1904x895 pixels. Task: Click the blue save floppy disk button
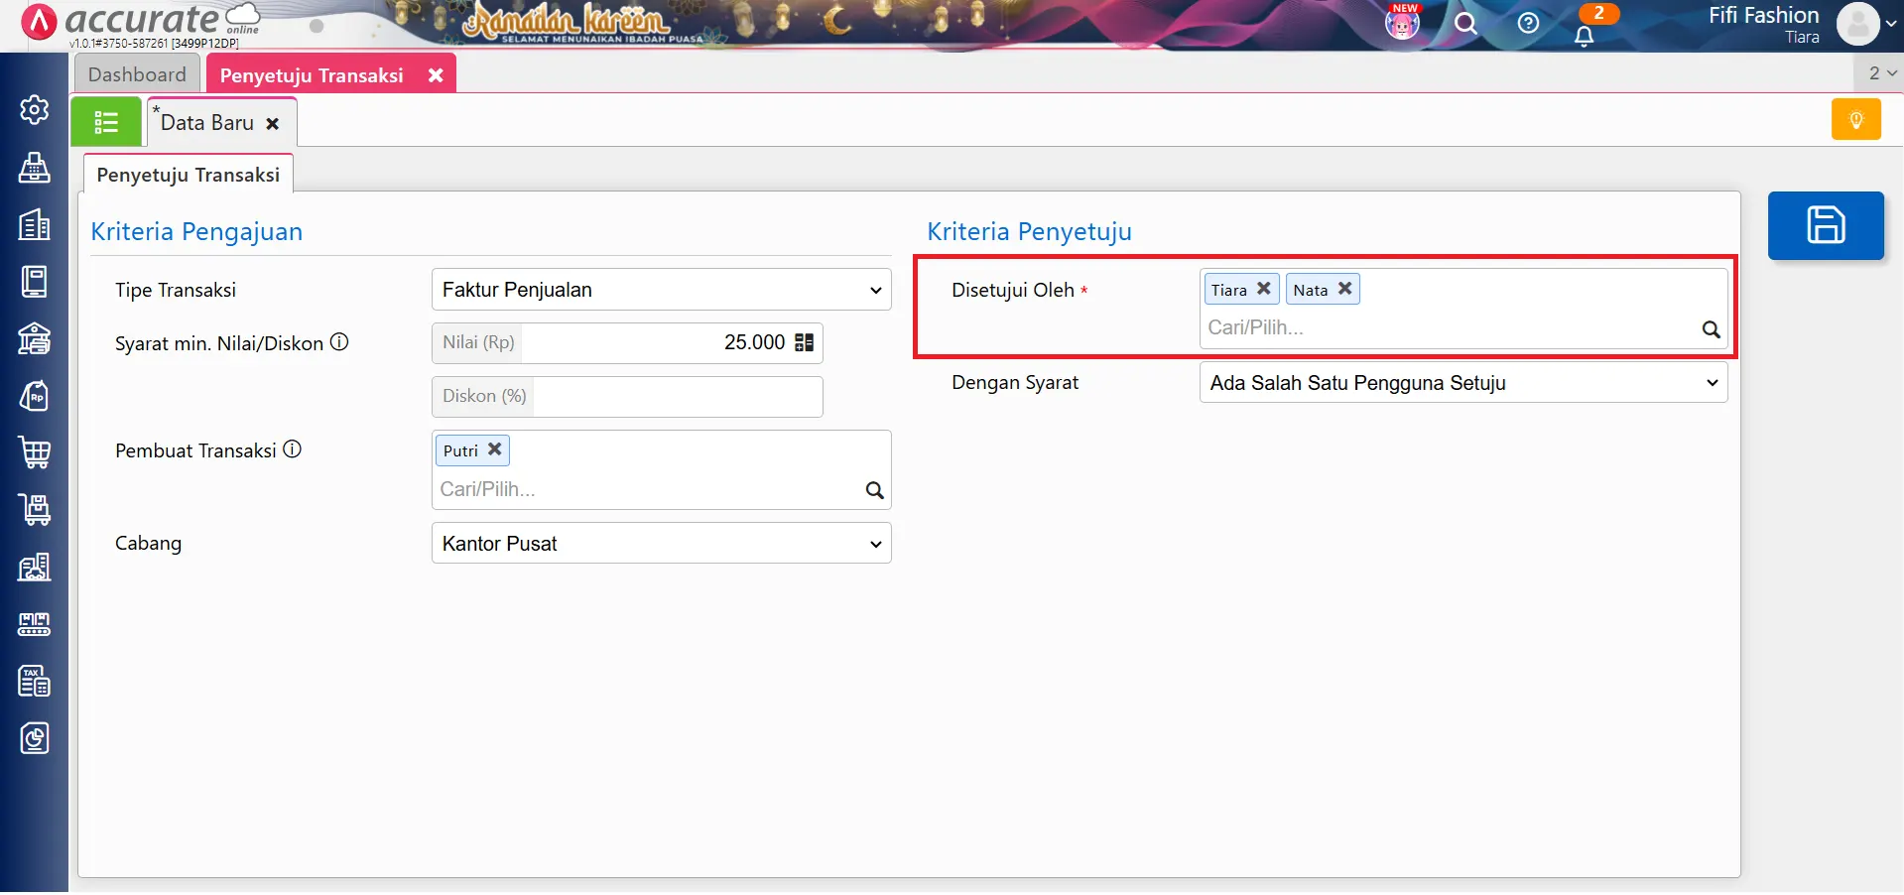coord(1825,225)
